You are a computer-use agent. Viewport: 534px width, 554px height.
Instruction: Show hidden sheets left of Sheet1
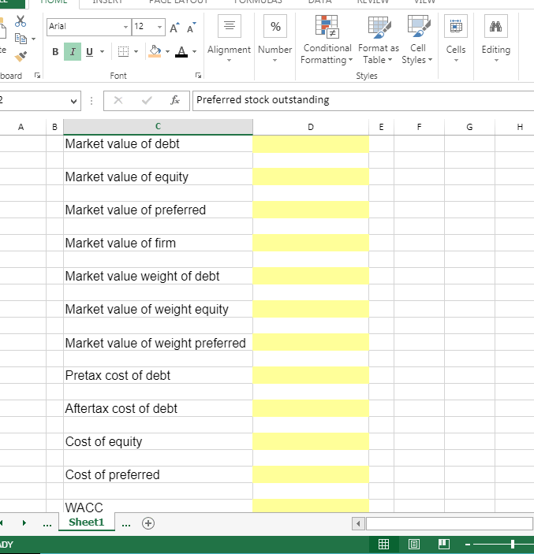pyautogui.click(x=47, y=524)
